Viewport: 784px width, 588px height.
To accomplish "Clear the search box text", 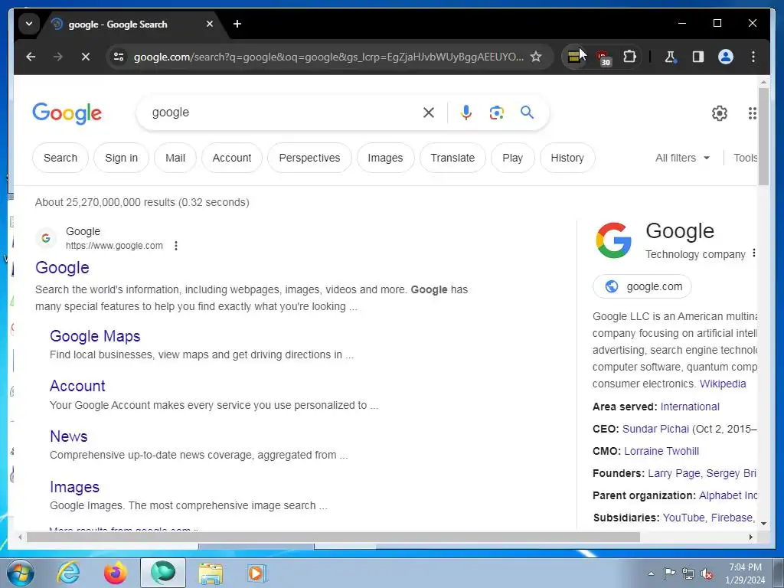I will (x=429, y=113).
